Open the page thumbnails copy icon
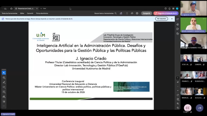207x116 pixels. click(178, 34)
